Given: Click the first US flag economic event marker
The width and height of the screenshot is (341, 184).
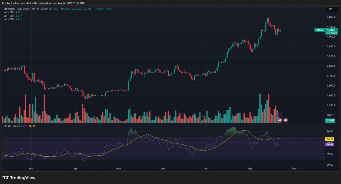Looking at the screenshot, I should tap(280, 119).
